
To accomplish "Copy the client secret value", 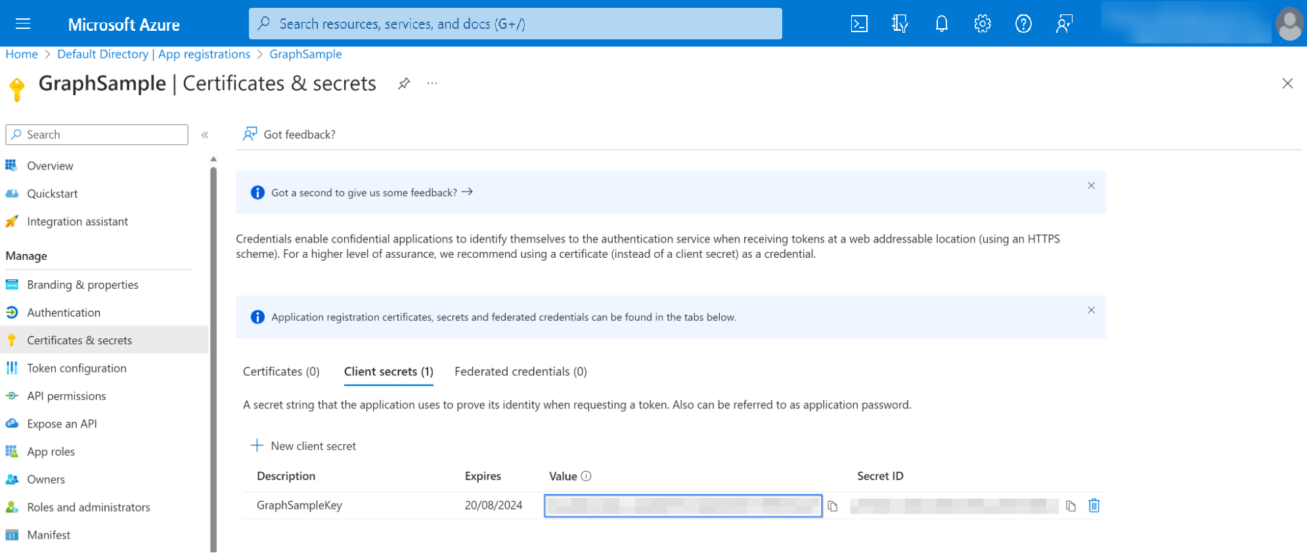I will coord(833,506).
